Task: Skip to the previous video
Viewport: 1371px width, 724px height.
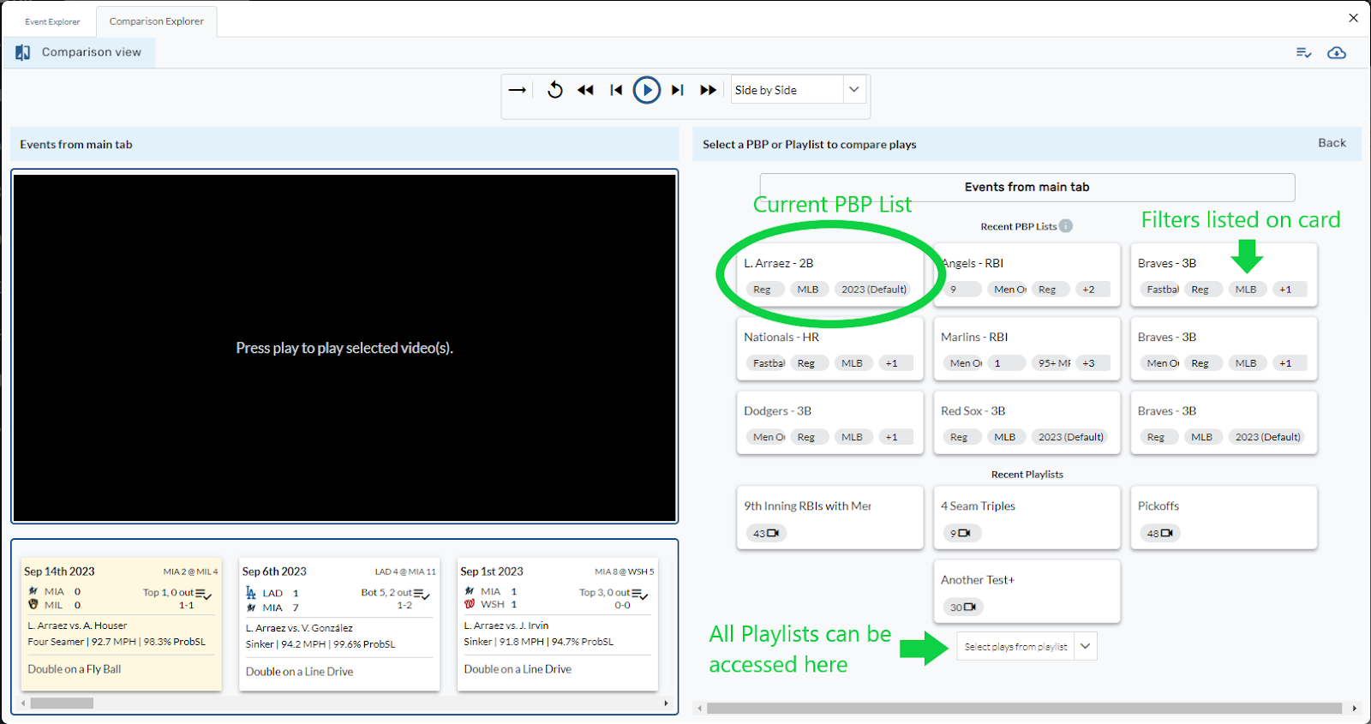Action: point(616,90)
